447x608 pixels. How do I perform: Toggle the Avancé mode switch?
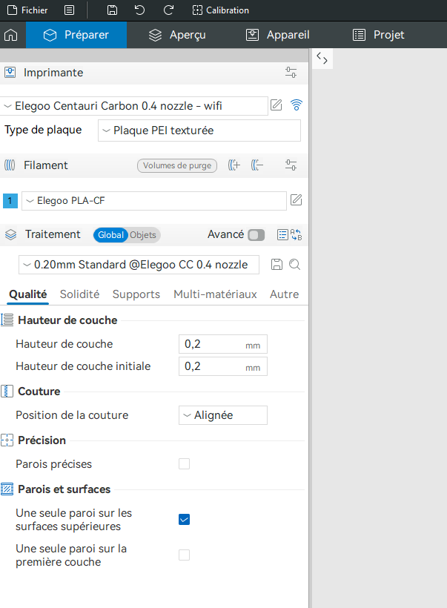tap(256, 235)
